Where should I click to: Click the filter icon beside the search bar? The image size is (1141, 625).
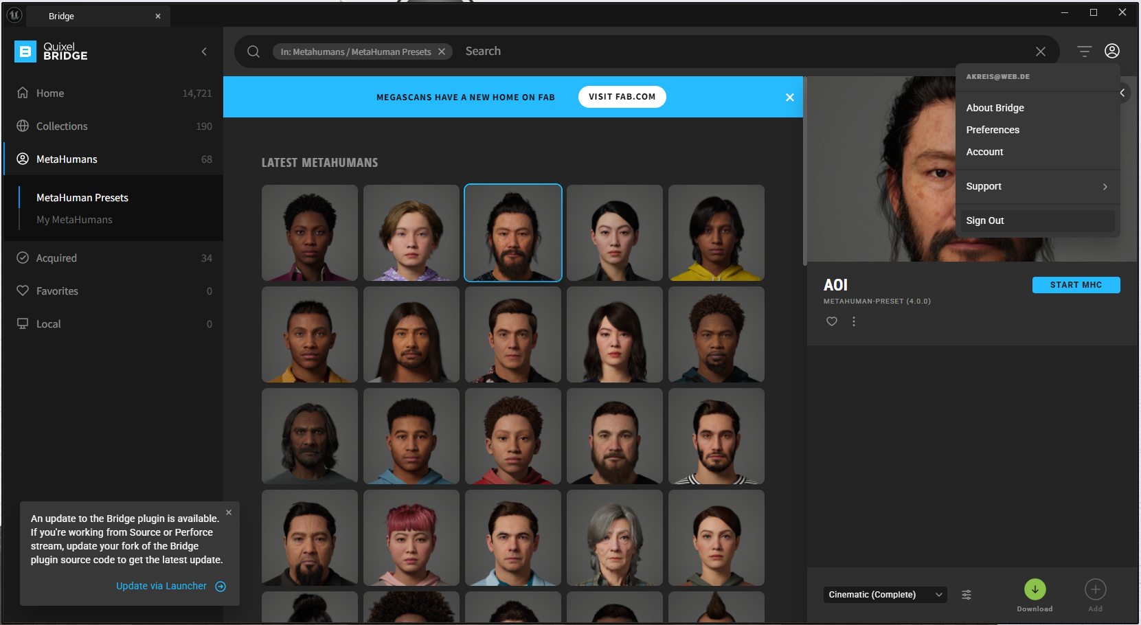pyautogui.click(x=1084, y=52)
